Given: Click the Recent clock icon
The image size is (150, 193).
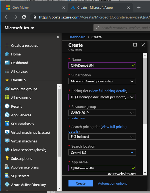Looking at the screenshot, I should 7,106.
